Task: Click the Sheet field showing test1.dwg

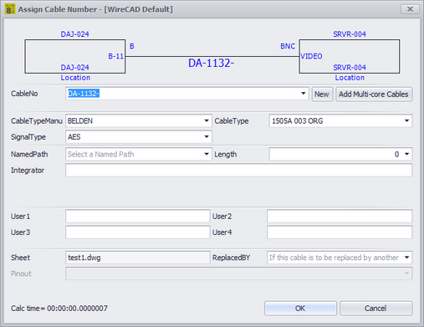Action: [138, 258]
